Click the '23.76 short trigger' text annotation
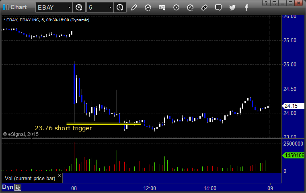 click(63, 128)
